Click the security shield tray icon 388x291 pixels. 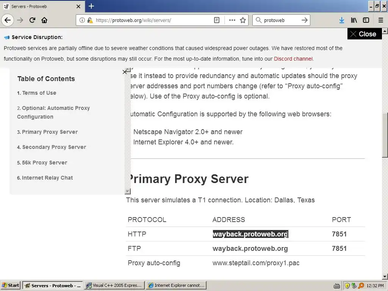347,286
